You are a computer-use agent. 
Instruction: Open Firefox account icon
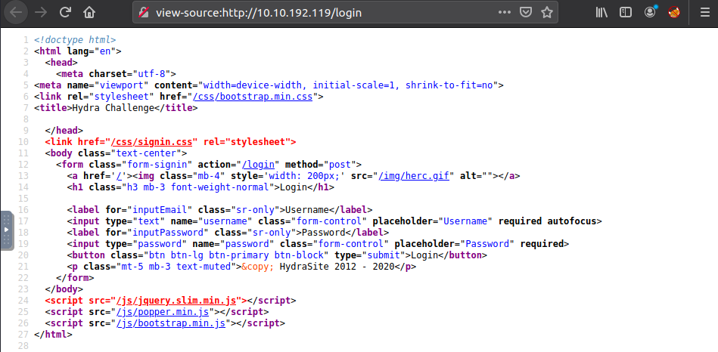650,12
